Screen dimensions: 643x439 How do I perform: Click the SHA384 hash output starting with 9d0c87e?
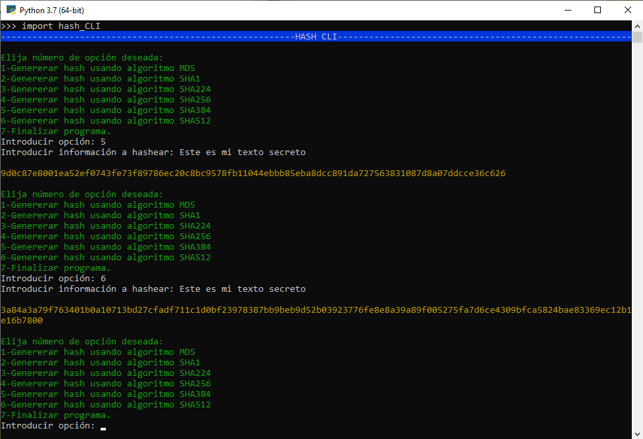pos(253,173)
